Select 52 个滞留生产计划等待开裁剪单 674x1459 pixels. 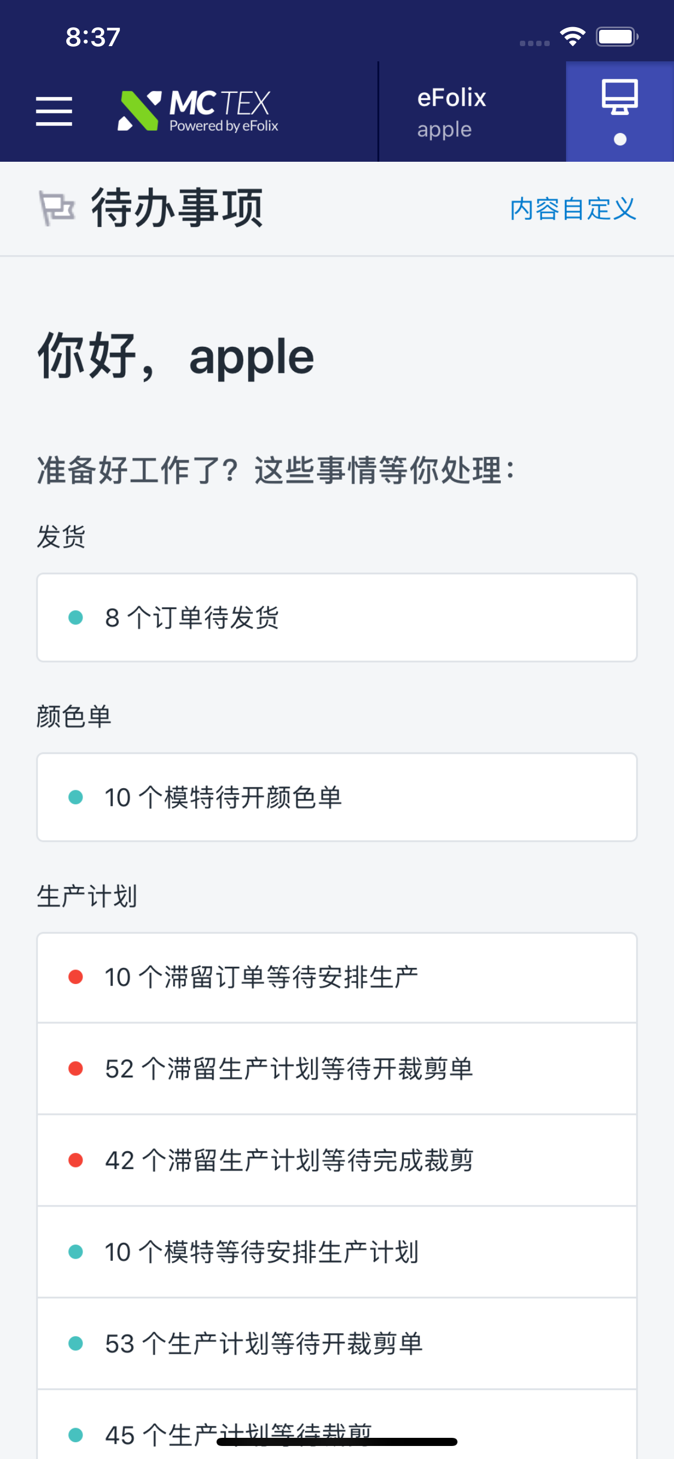(337, 1069)
